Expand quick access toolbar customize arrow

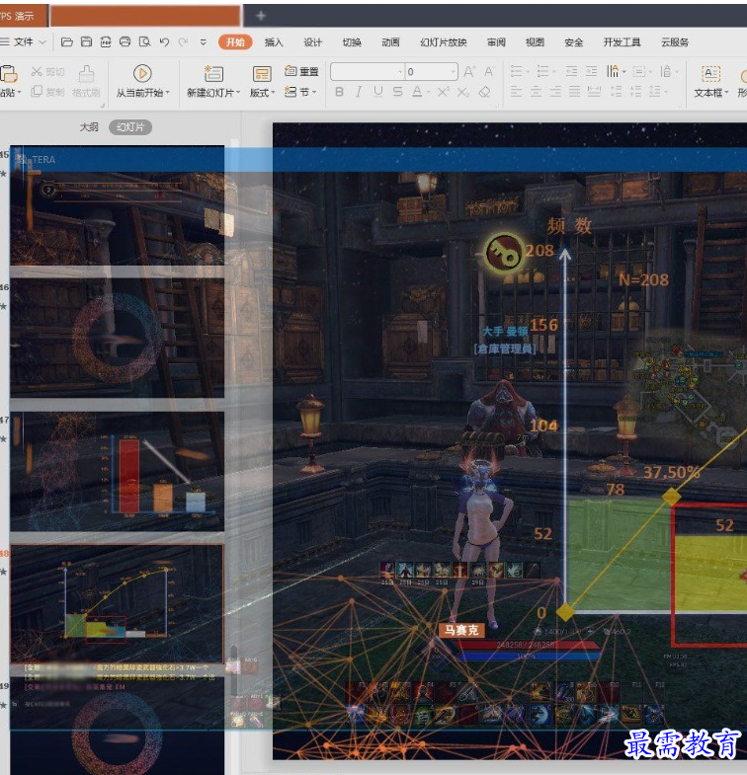coord(203,42)
